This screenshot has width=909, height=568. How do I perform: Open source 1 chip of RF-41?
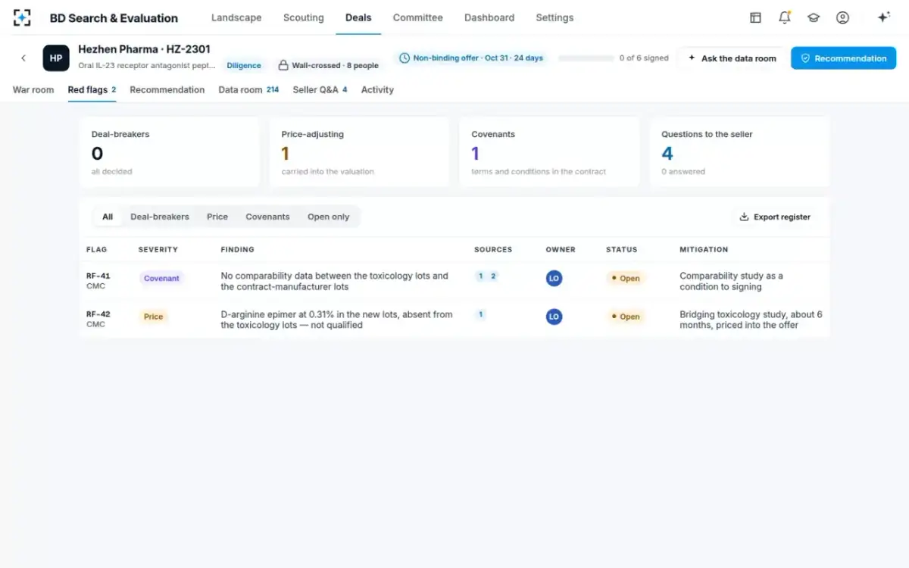coord(480,276)
